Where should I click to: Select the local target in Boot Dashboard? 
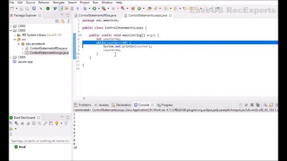(22, 147)
